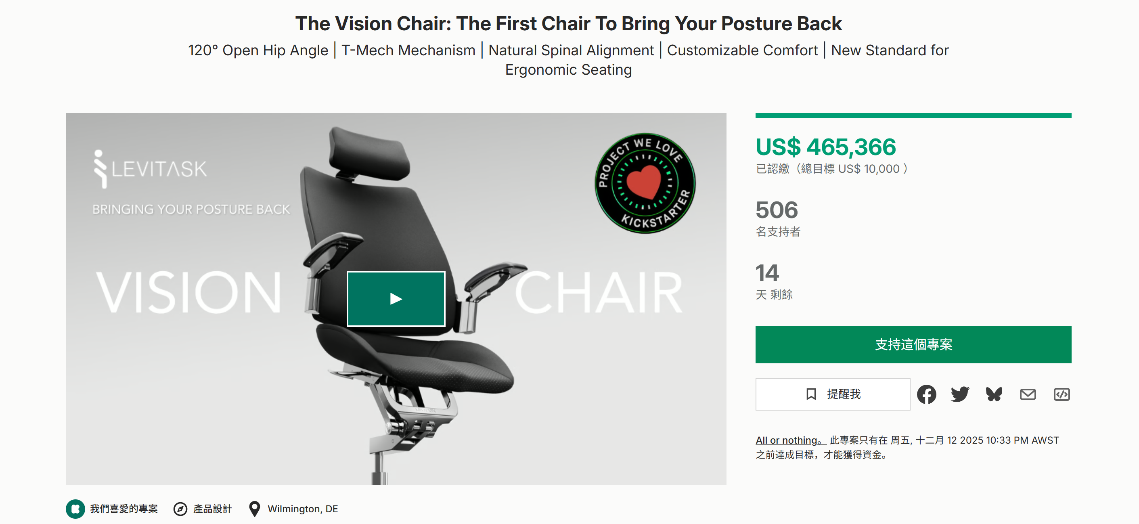The width and height of the screenshot is (1139, 524).
Task: Click the Vision Chair project title
Action: tap(568, 24)
